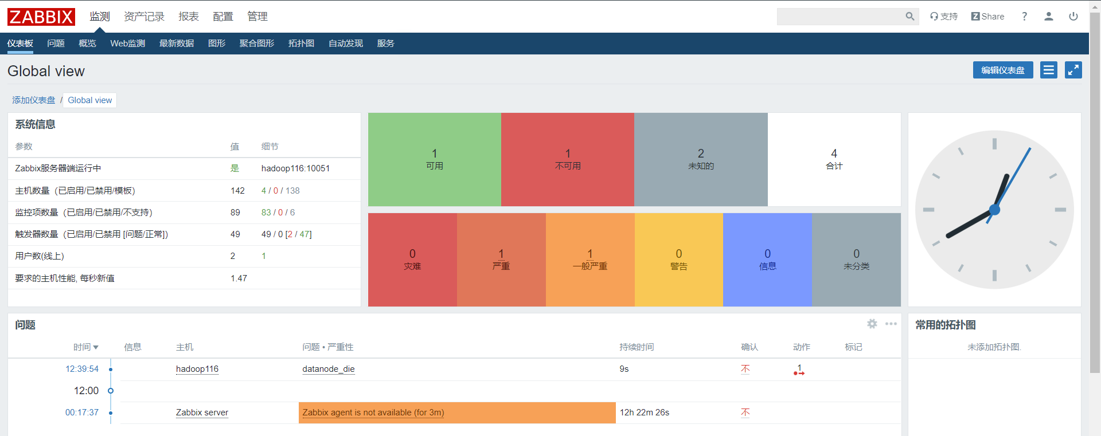Image resolution: width=1101 pixels, height=436 pixels.
Task: Click the 合计 total hosts tile
Action: pos(834,159)
